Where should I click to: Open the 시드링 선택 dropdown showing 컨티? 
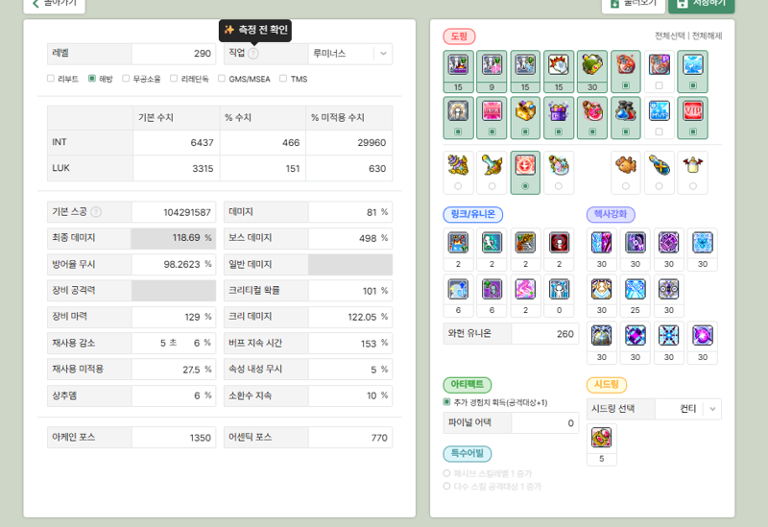point(688,409)
